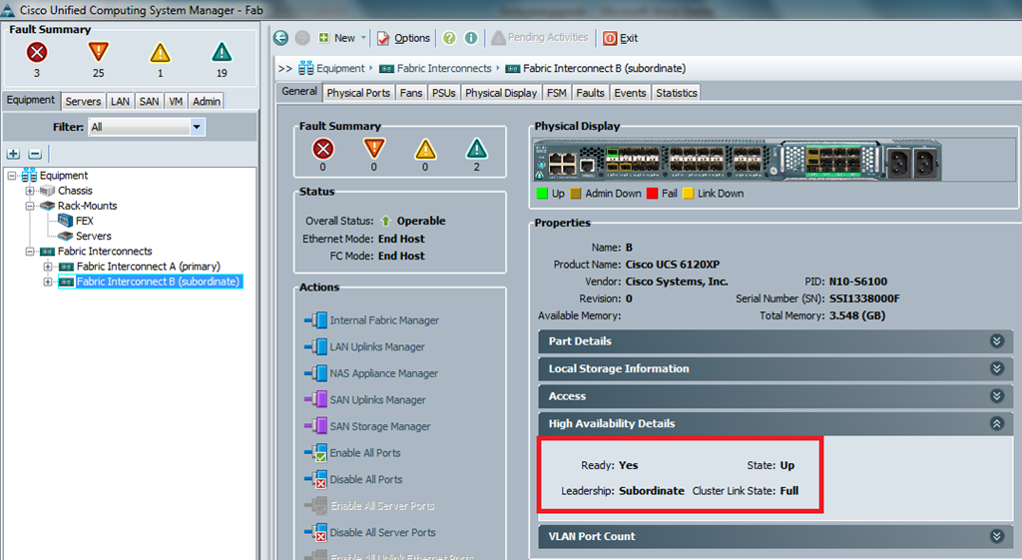Screen dimensions: 1022x560
Task: Click major faults icon showing 25
Action: (99, 52)
